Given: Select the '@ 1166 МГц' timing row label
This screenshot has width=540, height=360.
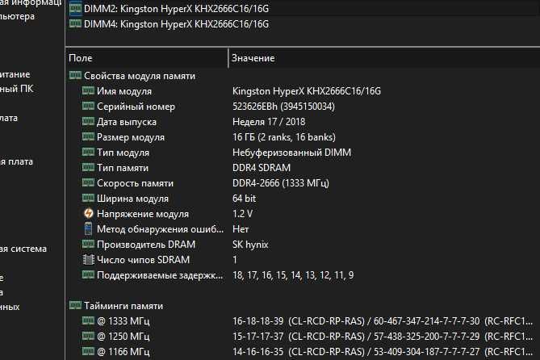Looking at the screenshot, I should pyautogui.click(x=123, y=352).
